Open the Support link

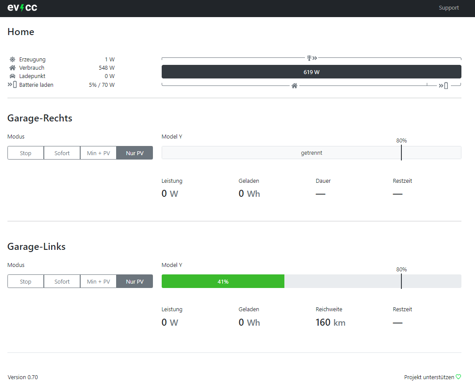pos(449,7)
